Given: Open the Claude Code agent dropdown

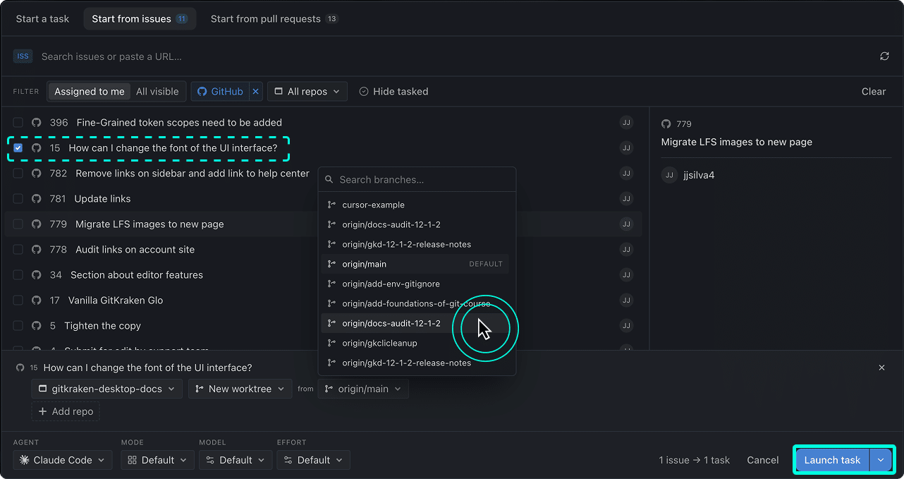Looking at the screenshot, I should pos(63,460).
